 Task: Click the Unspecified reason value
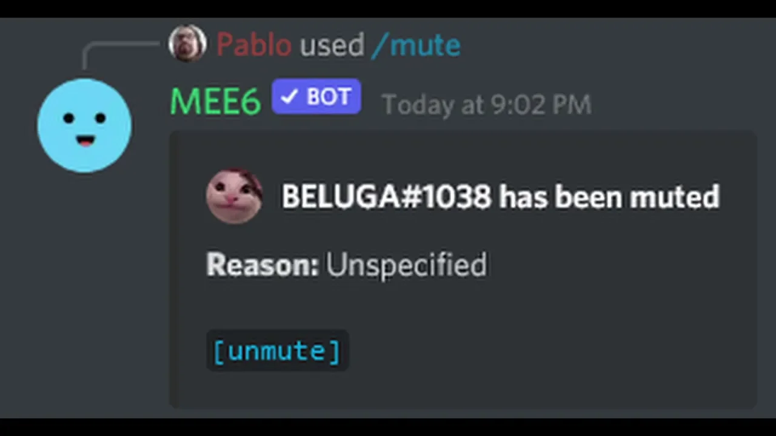[x=406, y=265]
